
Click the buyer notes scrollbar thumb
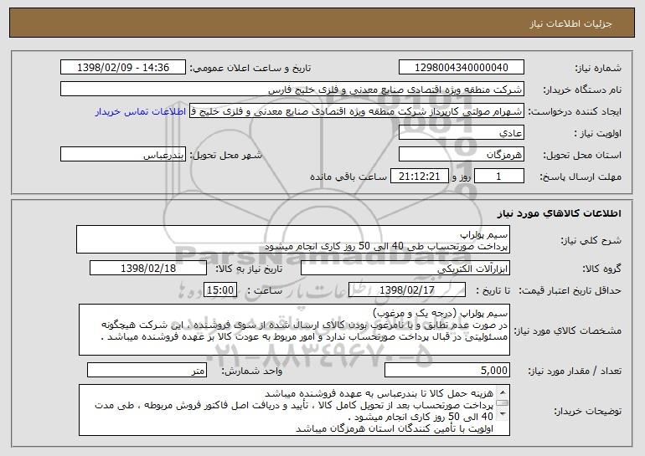pos(503,403)
